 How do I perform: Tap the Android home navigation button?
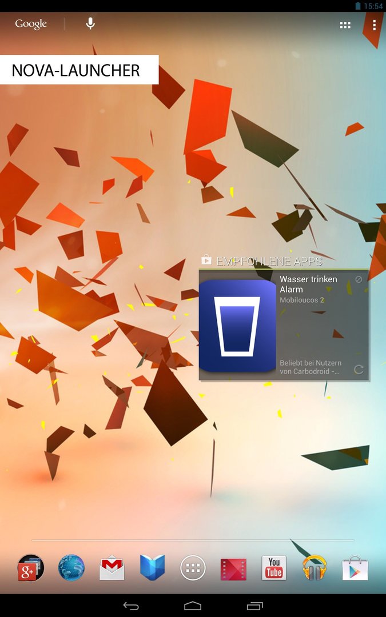[193, 606]
